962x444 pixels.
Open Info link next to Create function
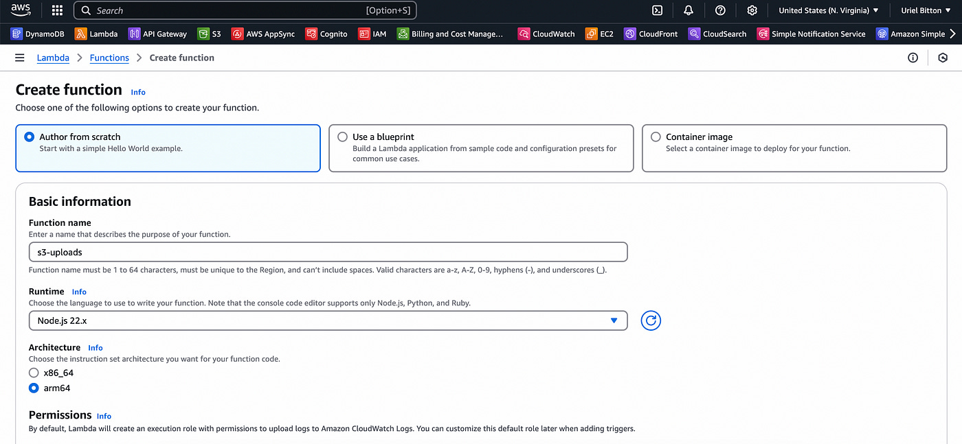click(138, 92)
